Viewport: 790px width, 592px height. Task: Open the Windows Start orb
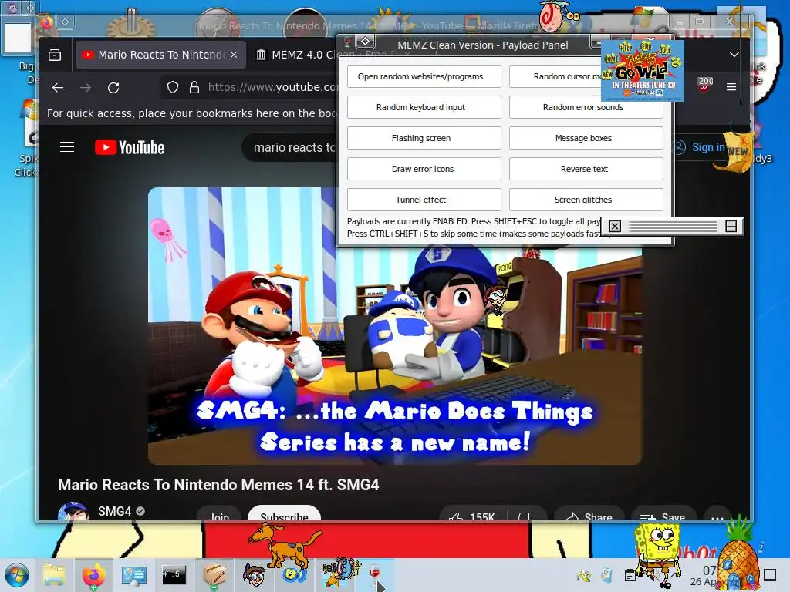pyautogui.click(x=17, y=575)
